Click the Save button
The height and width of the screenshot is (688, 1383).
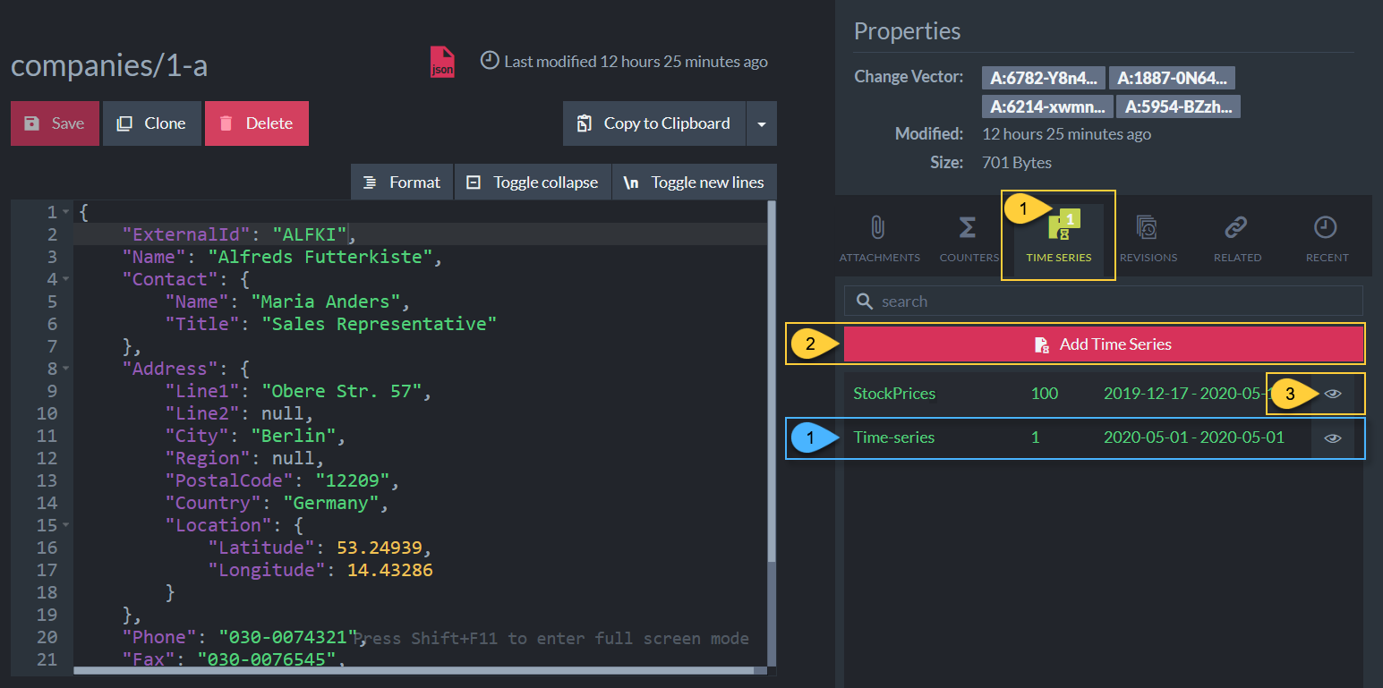[x=55, y=123]
